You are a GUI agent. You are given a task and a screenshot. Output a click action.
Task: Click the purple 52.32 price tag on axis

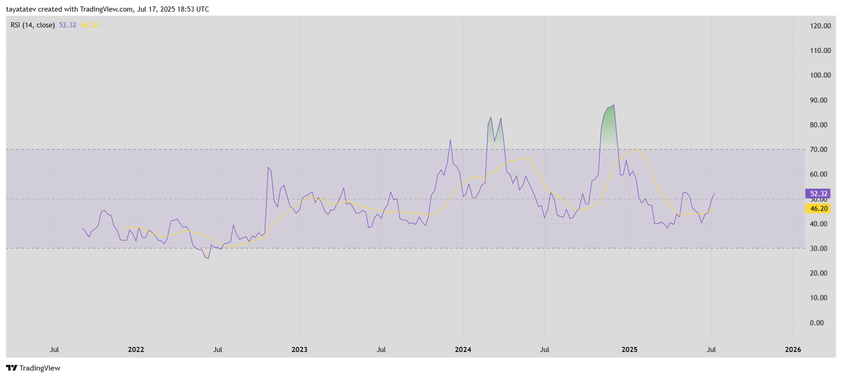pyautogui.click(x=818, y=194)
